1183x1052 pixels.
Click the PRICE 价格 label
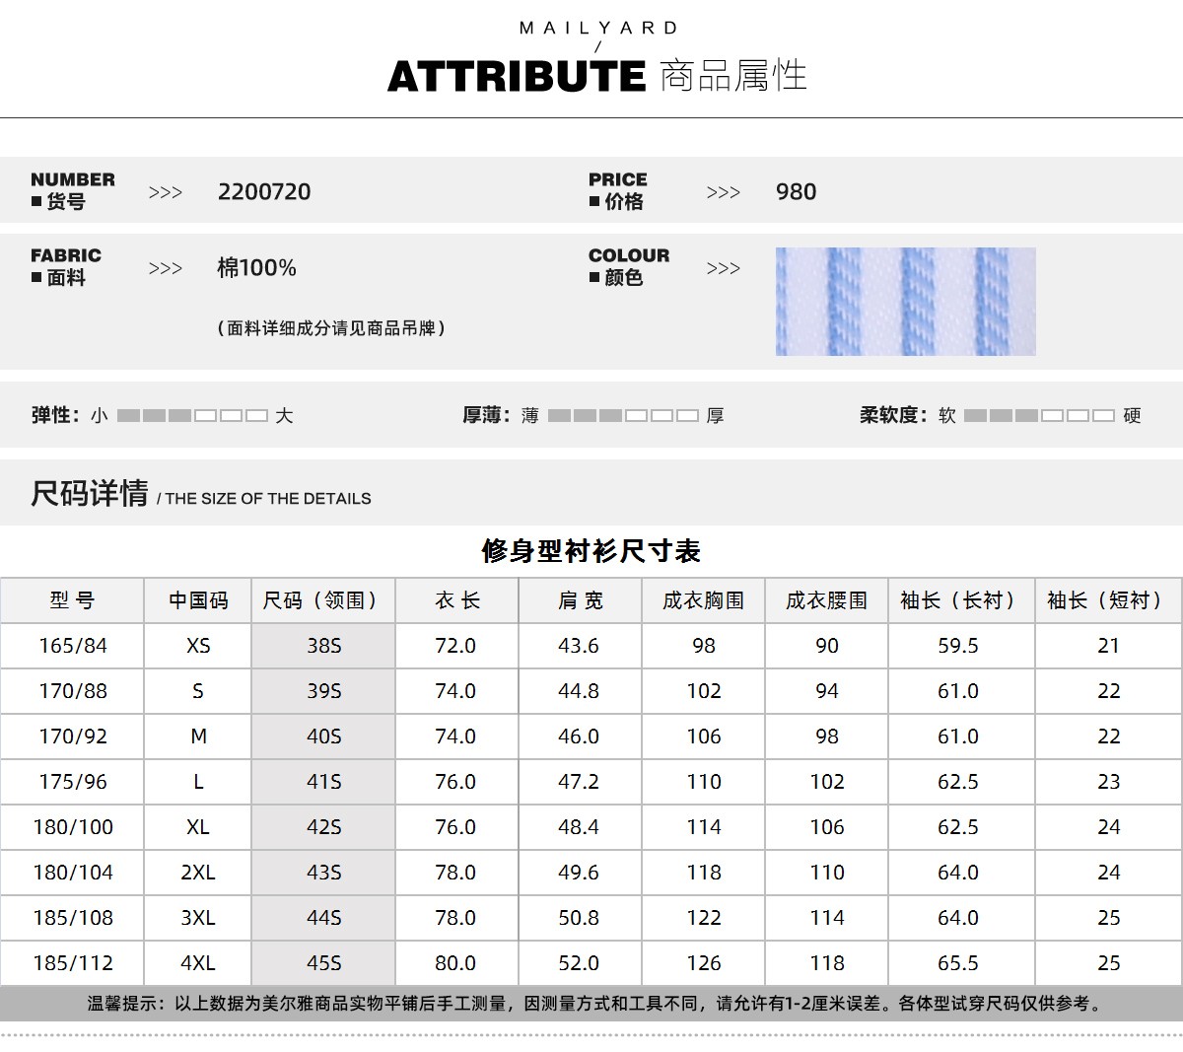point(618,191)
